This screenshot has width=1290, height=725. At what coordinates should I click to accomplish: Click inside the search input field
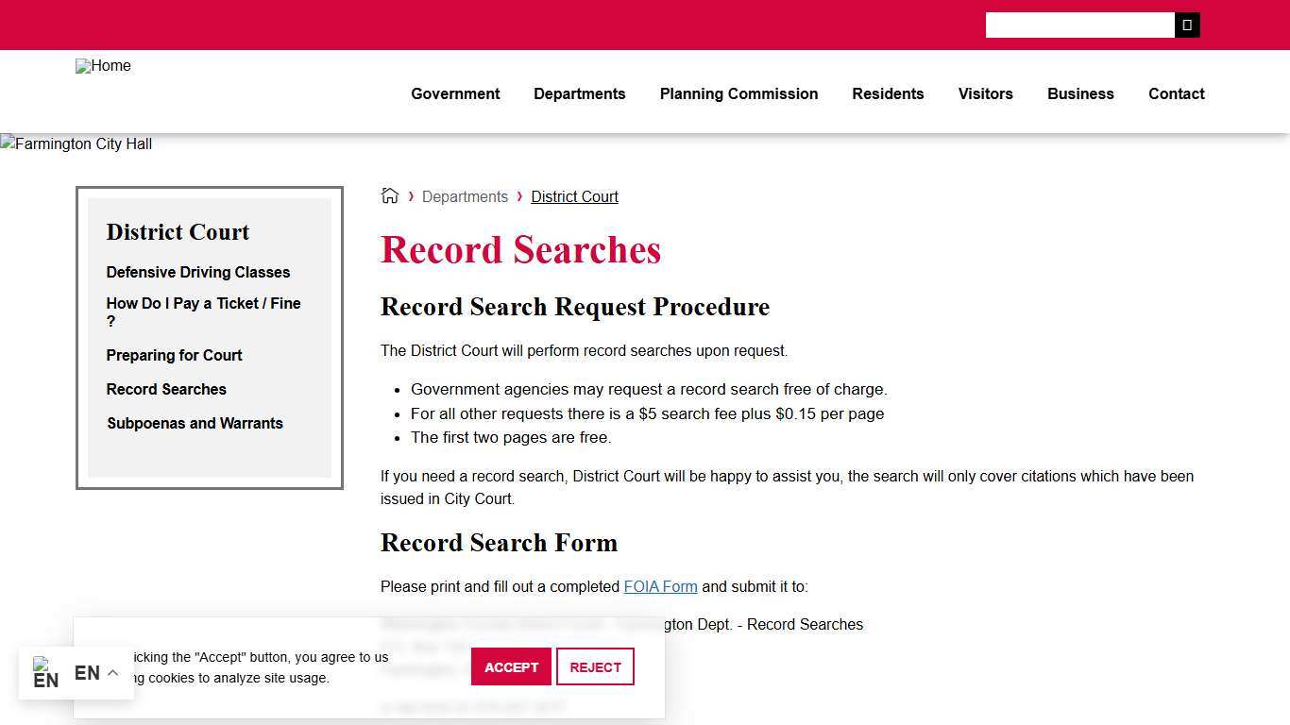pyautogui.click(x=1079, y=25)
